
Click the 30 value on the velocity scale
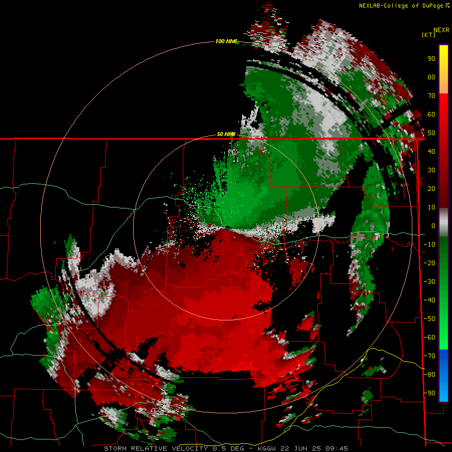pyautogui.click(x=431, y=170)
